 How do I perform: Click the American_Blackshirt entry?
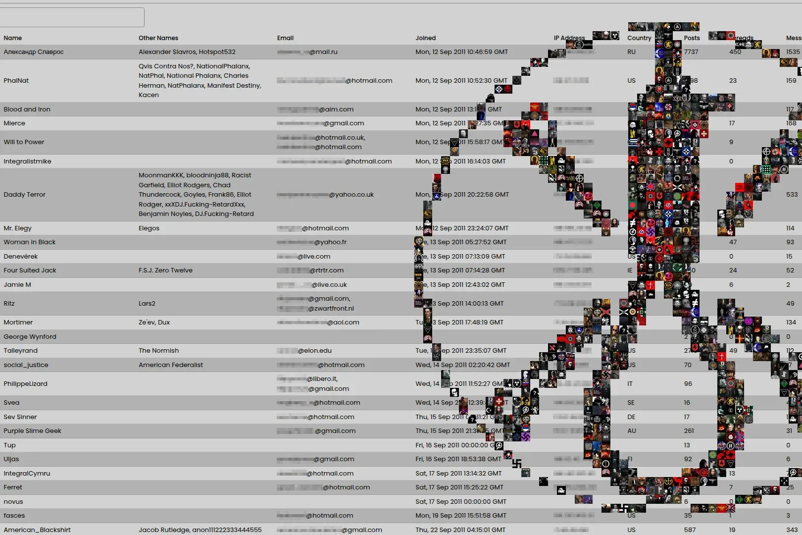coord(37,530)
